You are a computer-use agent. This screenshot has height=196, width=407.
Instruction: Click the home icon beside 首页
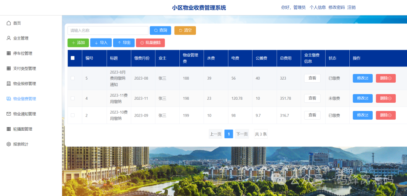[x=9, y=23]
